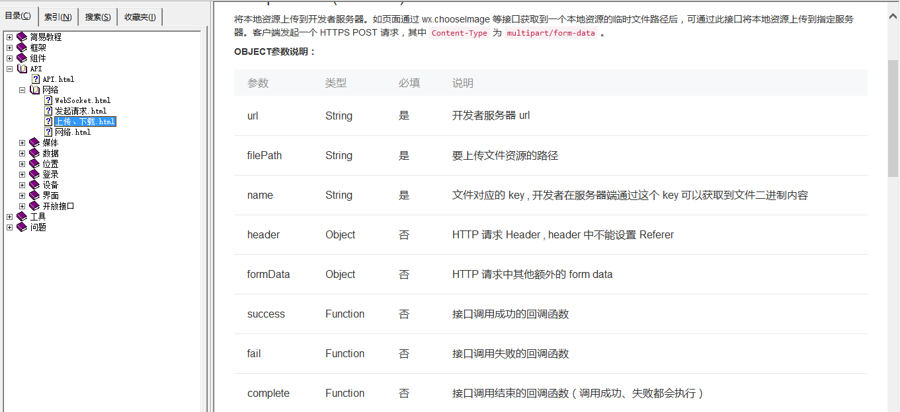Click the WebSocket.html question-mark page icon
This screenshot has height=412, width=900.
pos(48,100)
